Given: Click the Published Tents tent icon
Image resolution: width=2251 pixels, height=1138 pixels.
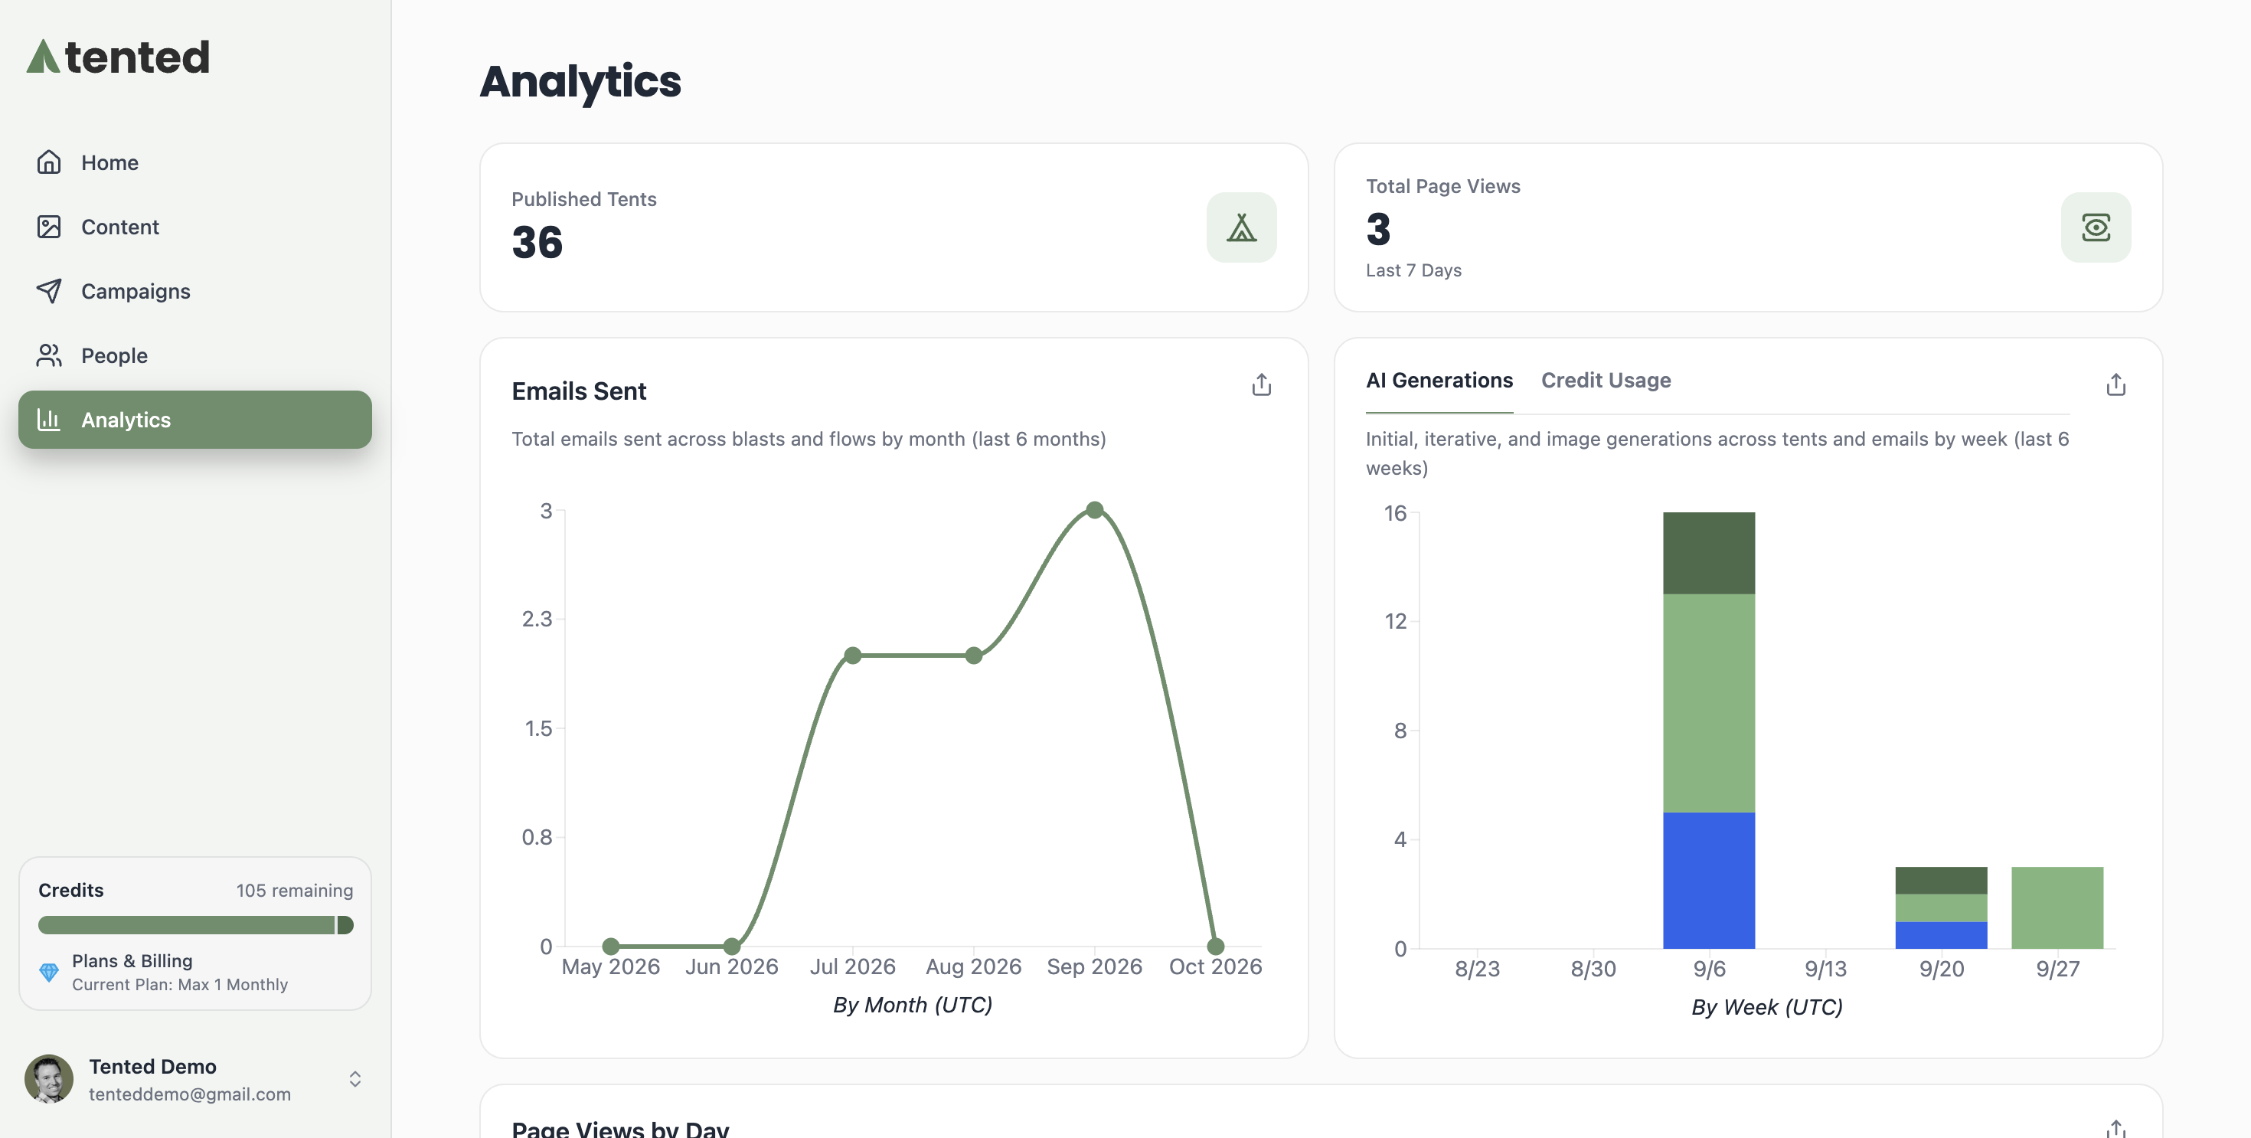Looking at the screenshot, I should click(x=1242, y=227).
